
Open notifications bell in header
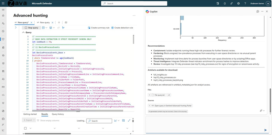click(225, 3)
